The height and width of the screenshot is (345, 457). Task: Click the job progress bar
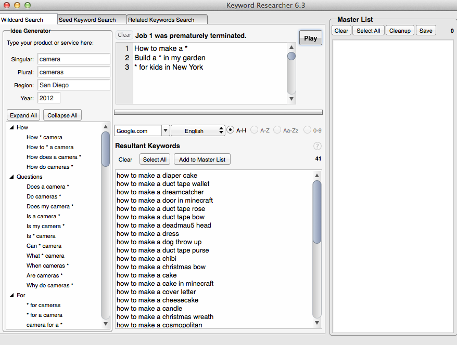click(218, 112)
